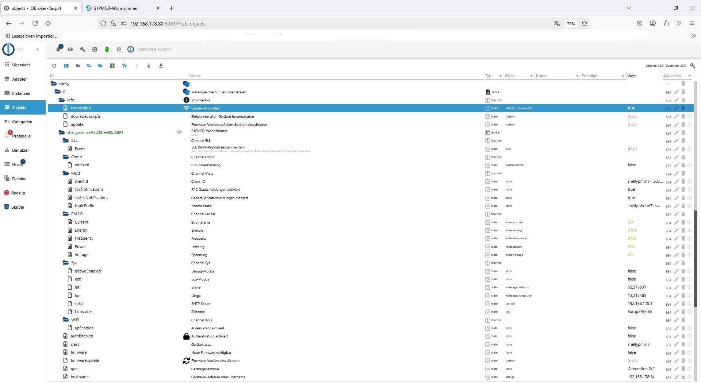
Task: Open custom settings gear for Power row
Action: coord(690,247)
